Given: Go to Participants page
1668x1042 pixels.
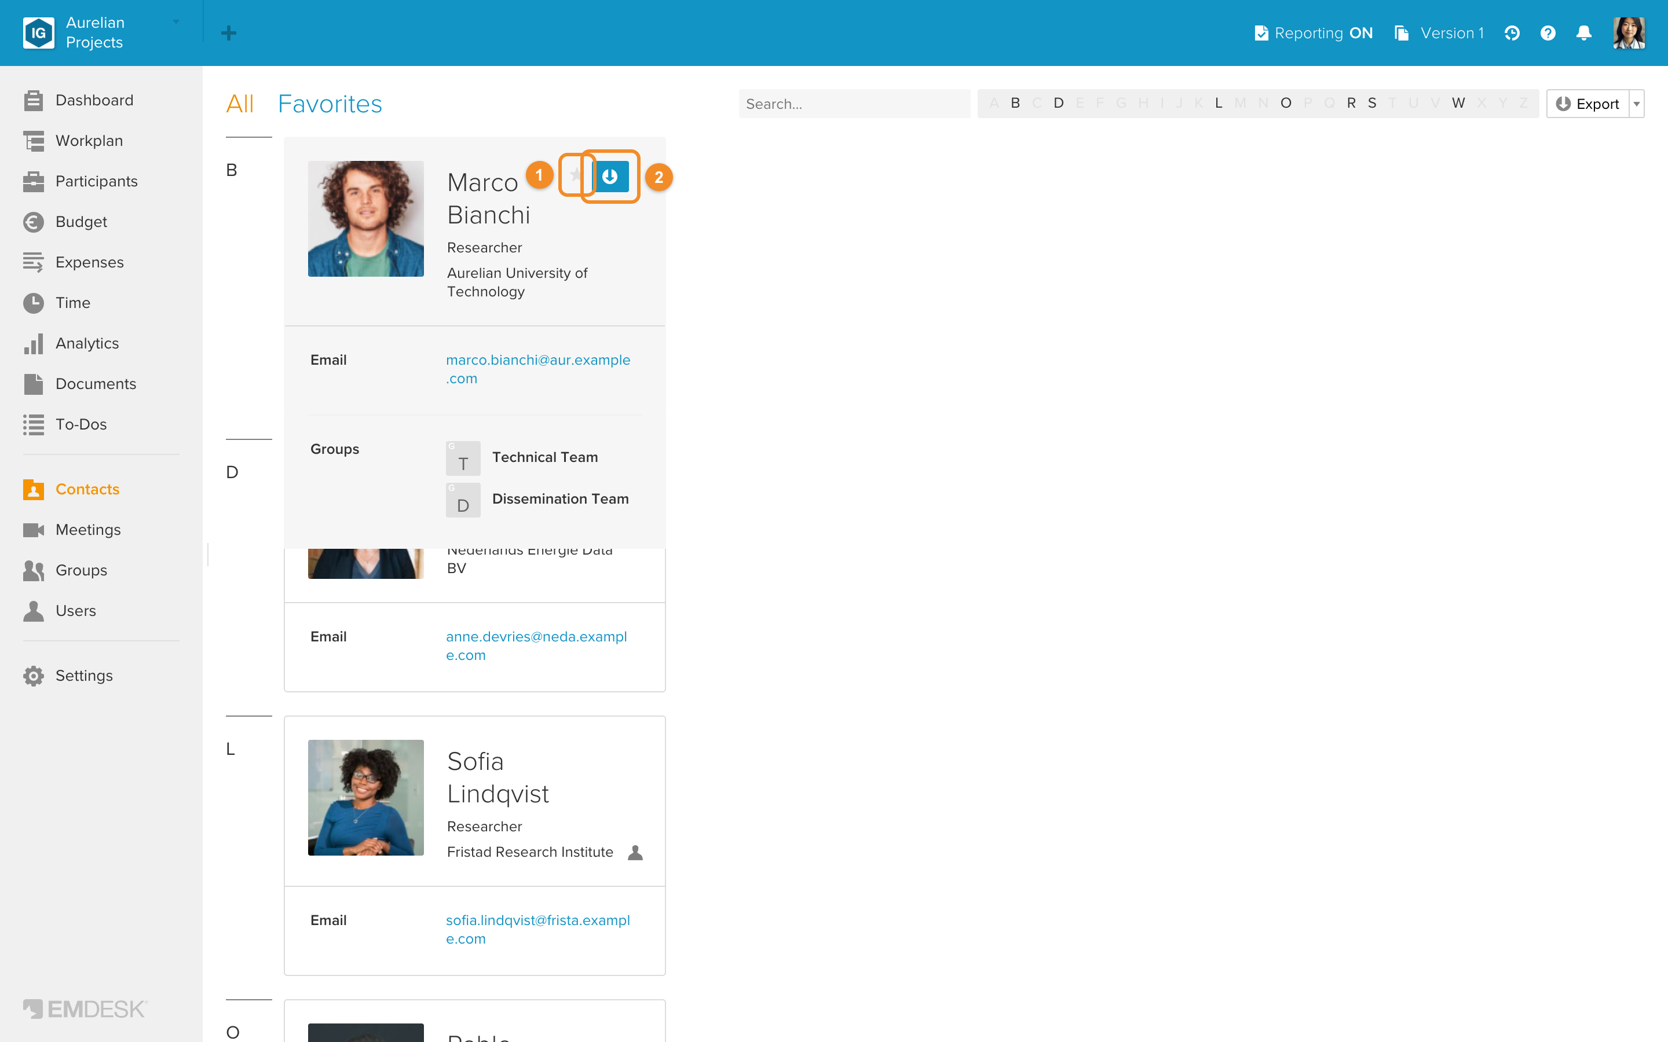Looking at the screenshot, I should 80,181.
